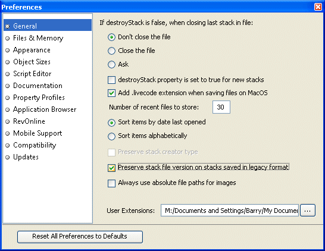Uncheck Add .livecode extension on MacOS
325x251 pixels.
[x=111, y=93]
